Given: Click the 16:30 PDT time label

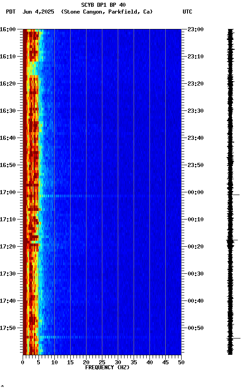Looking at the screenshot, I should coord(8,111).
